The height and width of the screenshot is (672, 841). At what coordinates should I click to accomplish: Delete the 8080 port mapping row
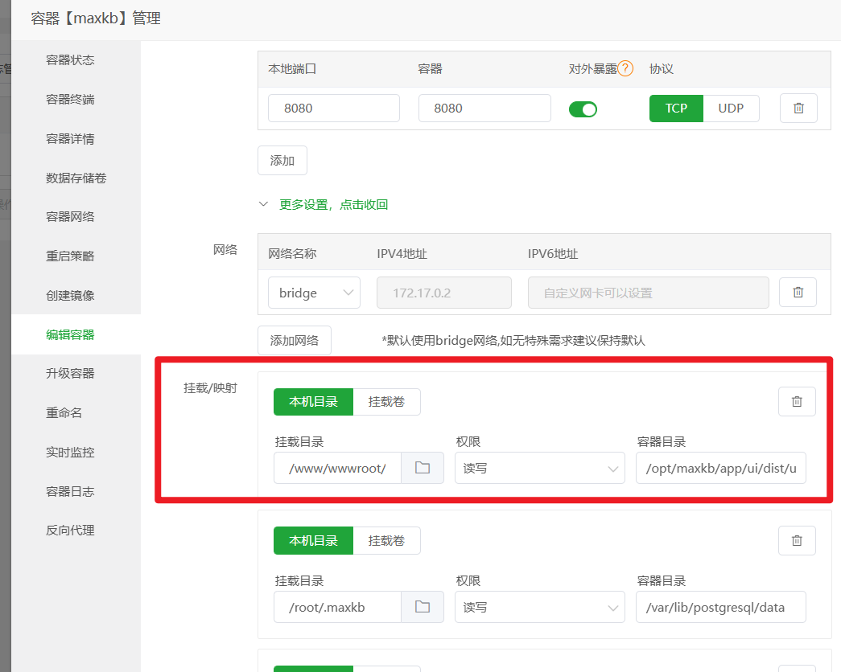tap(798, 108)
